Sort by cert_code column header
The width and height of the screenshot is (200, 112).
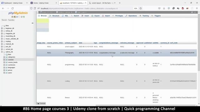click(x=174, y=43)
